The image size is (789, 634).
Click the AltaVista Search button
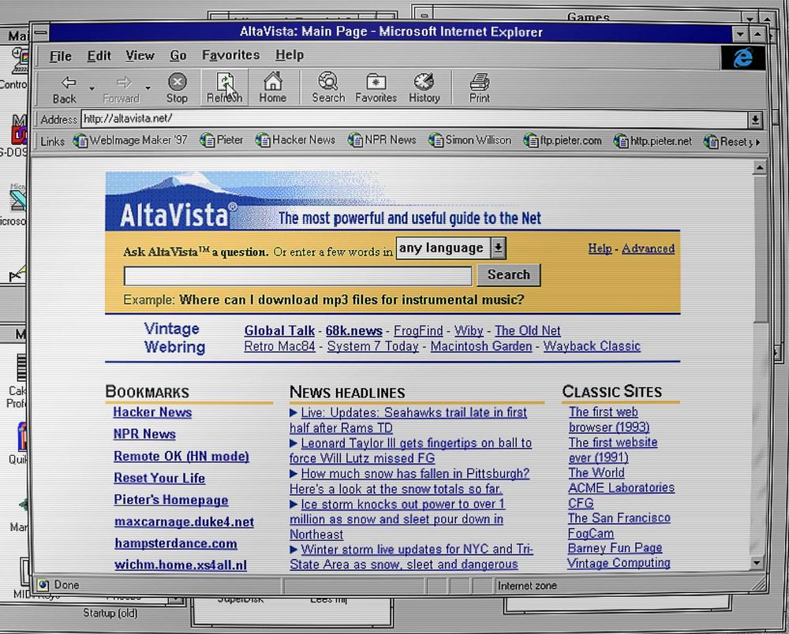509,275
